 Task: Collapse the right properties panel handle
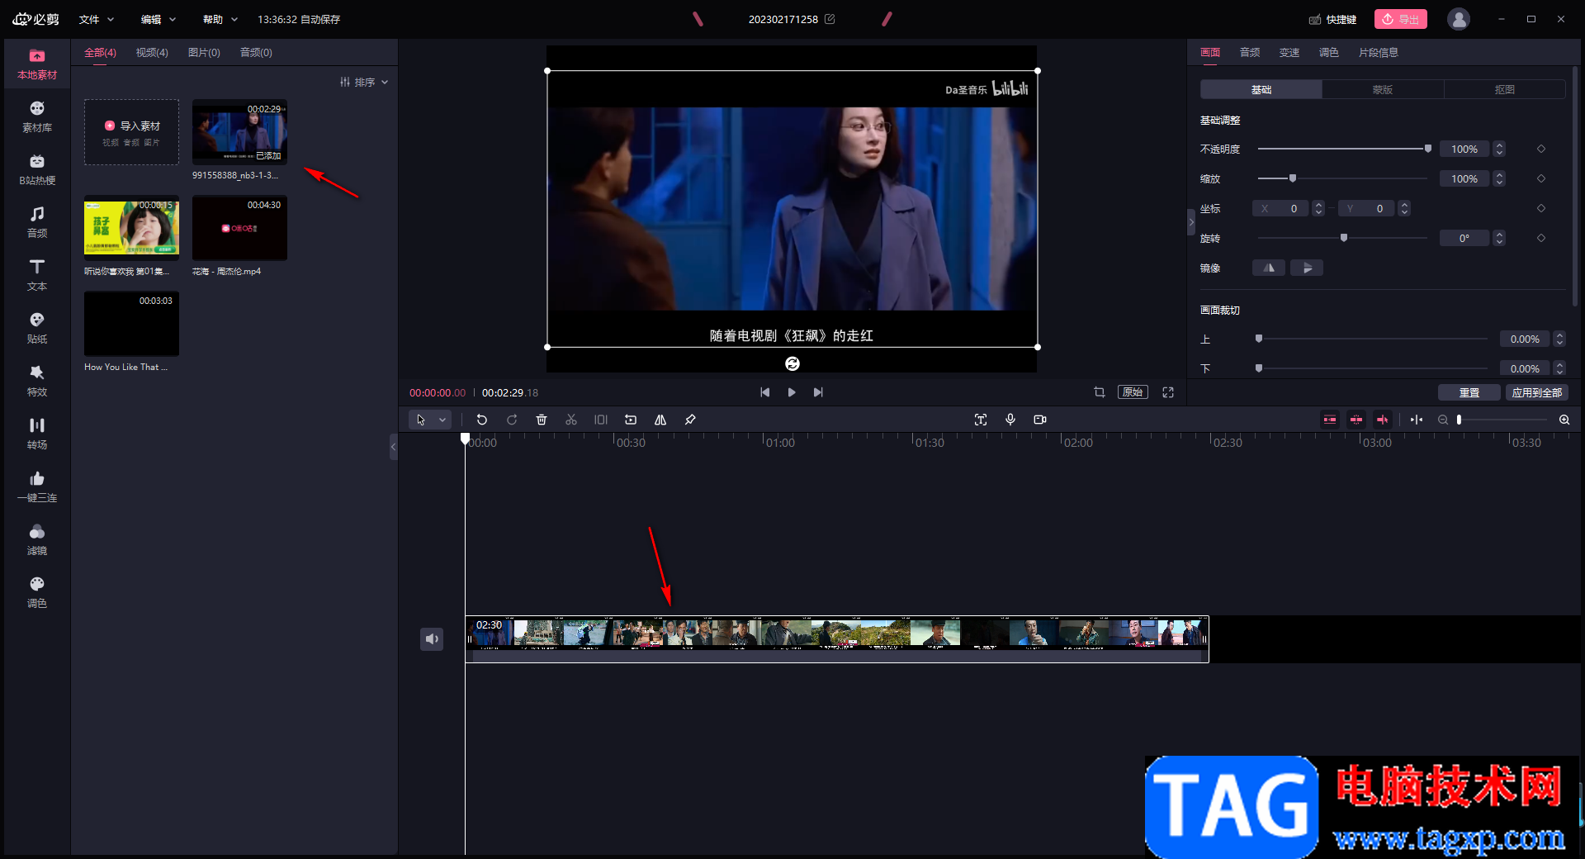pos(1191,222)
